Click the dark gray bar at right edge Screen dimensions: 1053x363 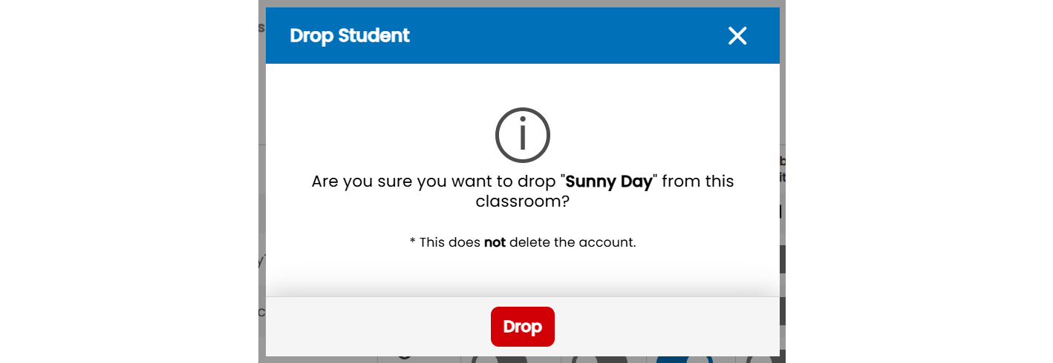point(783,259)
